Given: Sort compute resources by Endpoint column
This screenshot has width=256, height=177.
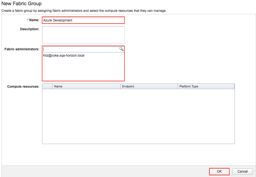Looking at the screenshot, I should coord(149,86).
